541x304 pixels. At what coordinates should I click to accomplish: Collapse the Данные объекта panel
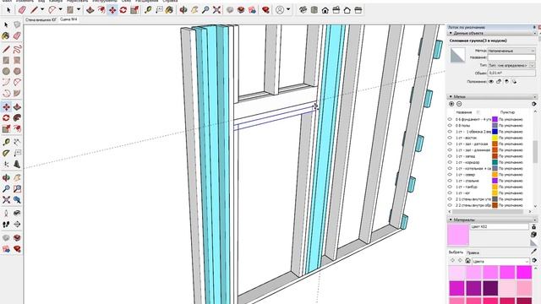click(451, 34)
